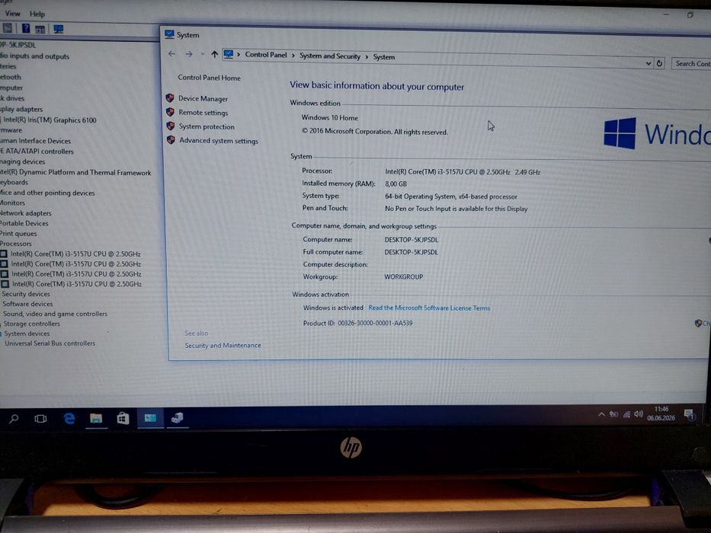711x533 pixels.
Task: Open Task View from the taskbar
Action: click(41, 418)
